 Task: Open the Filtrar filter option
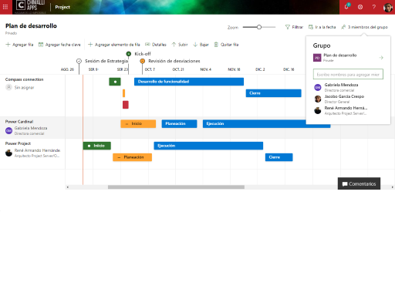pyautogui.click(x=294, y=27)
